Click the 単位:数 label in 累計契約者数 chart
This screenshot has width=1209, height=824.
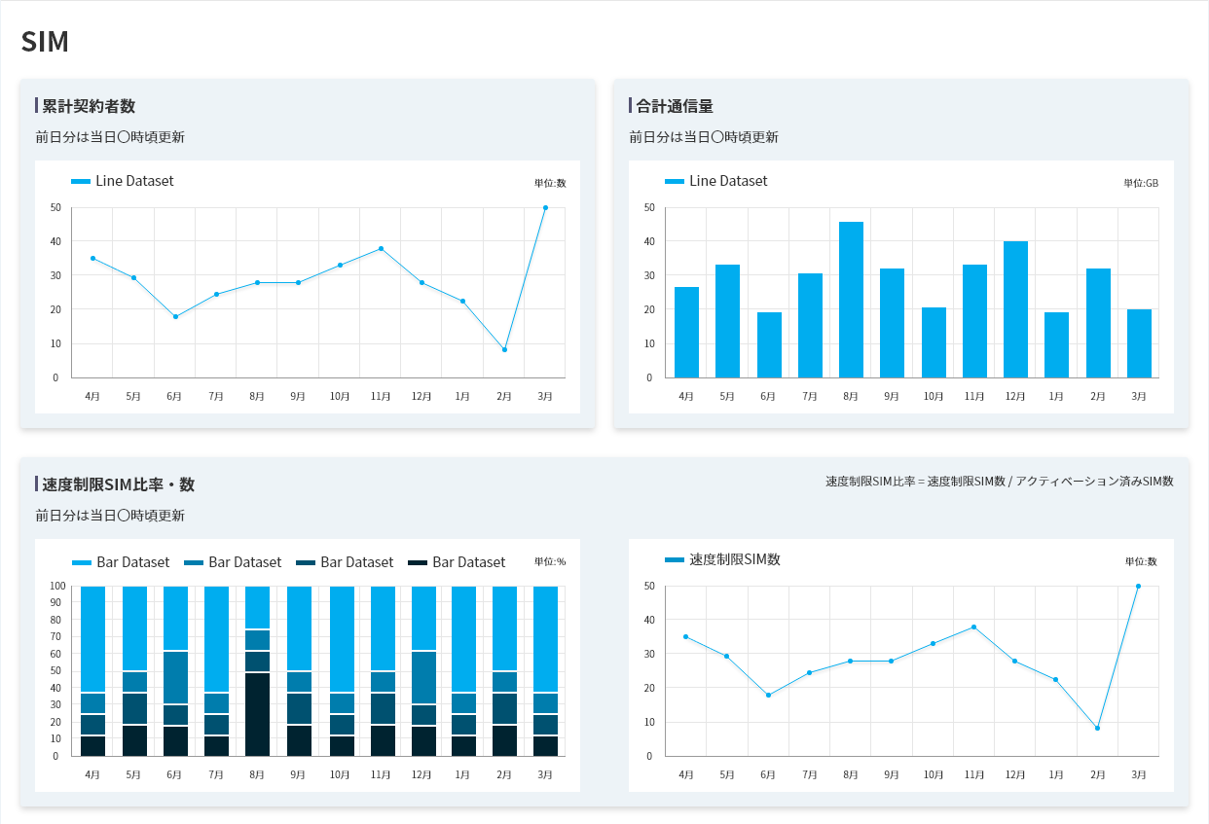550,183
